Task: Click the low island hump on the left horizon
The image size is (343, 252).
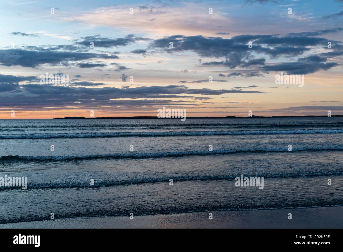Action: 70,118
